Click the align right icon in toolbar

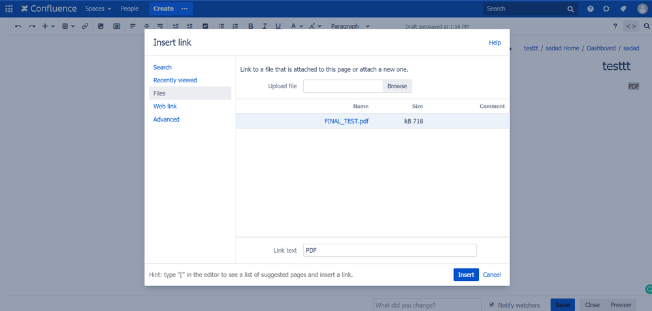(x=160, y=26)
